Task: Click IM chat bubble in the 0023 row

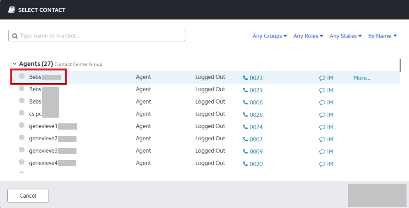Action: pos(322,78)
